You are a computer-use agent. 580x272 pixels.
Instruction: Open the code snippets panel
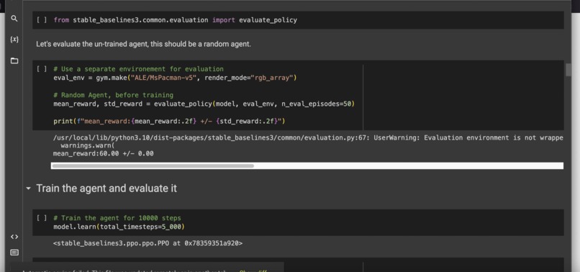point(14,237)
